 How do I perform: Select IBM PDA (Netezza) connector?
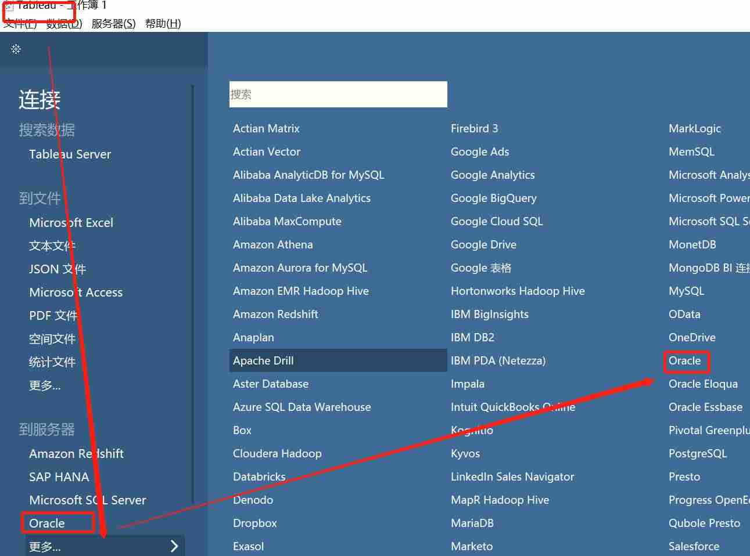(498, 360)
